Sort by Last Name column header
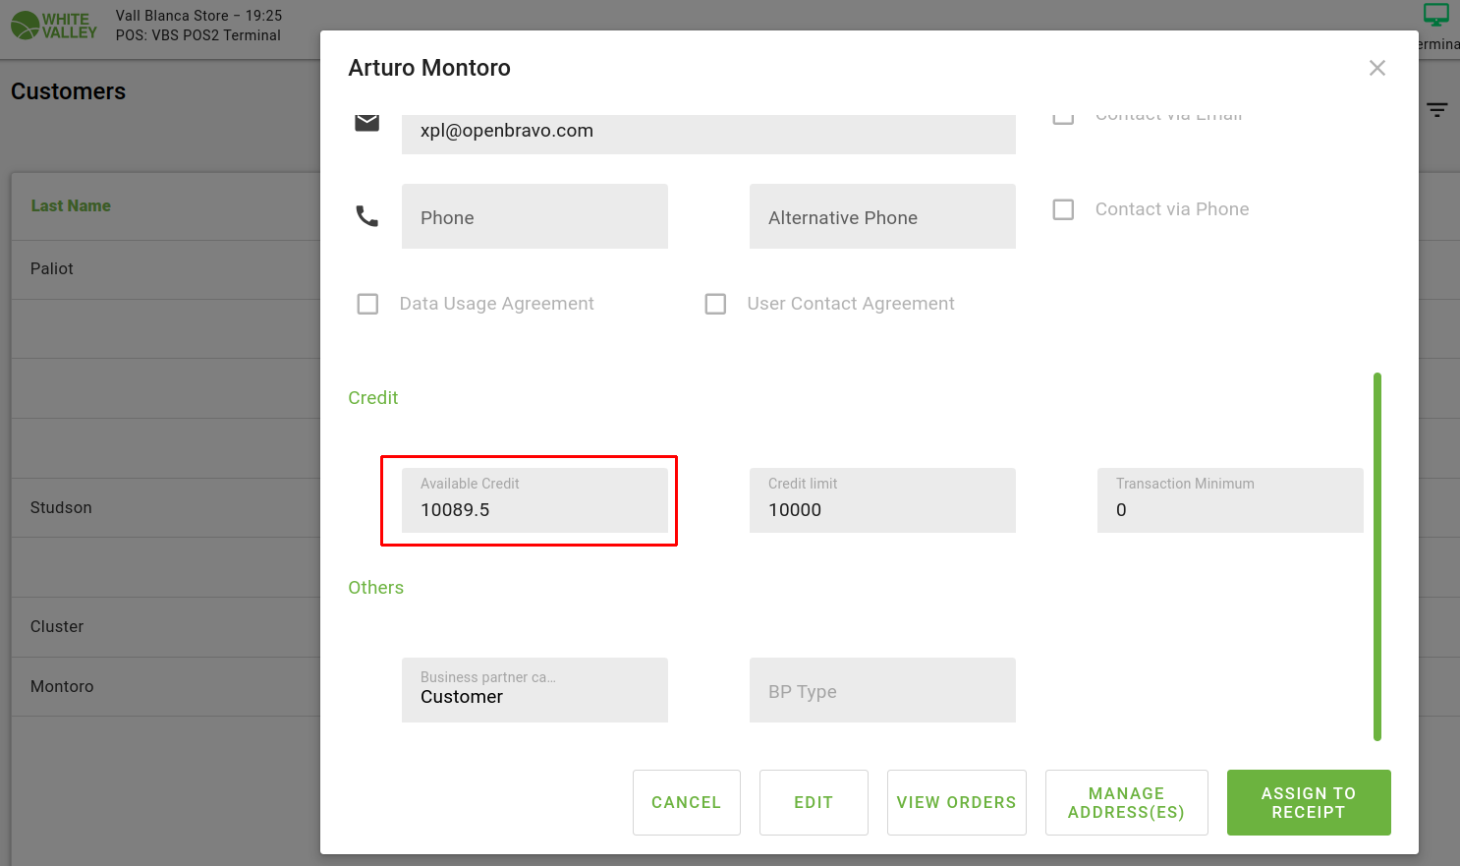 (71, 205)
